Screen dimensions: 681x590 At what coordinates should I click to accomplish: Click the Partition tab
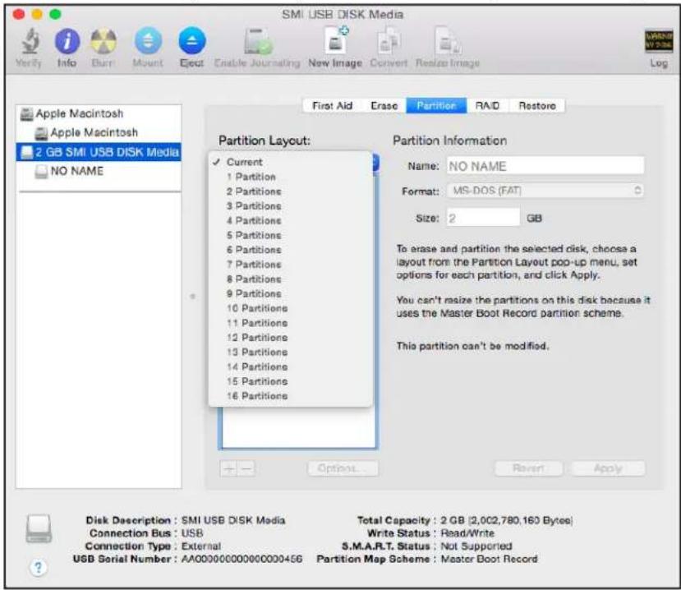tap(436, 105)
